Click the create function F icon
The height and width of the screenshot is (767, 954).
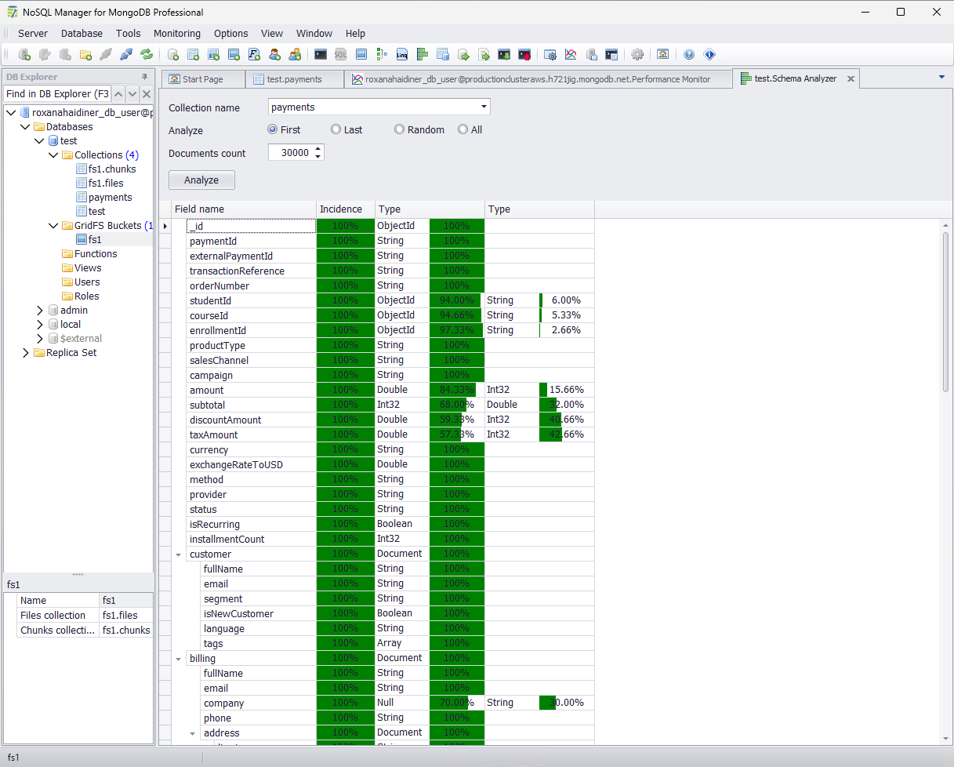[255, 54]
